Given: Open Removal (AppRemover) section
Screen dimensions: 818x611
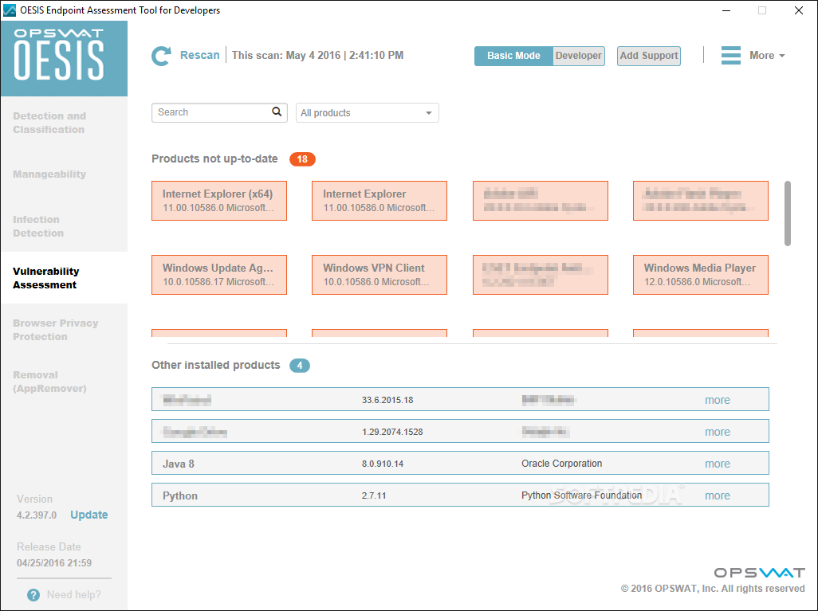Looking at the screenshot, I should (49, 382).
